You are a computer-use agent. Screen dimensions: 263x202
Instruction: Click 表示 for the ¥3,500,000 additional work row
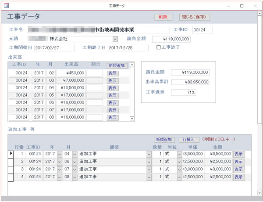click(238, 154)
